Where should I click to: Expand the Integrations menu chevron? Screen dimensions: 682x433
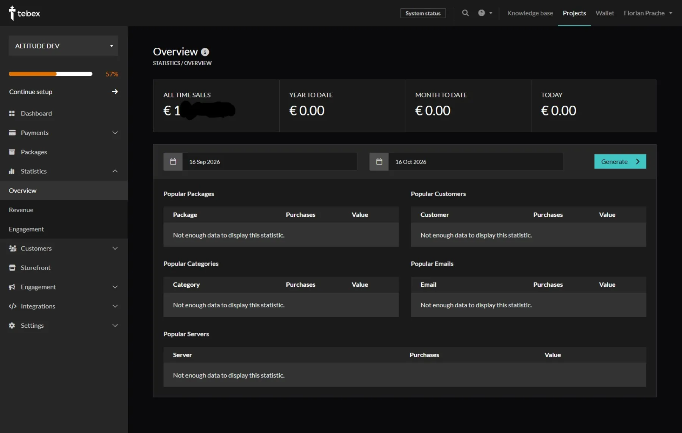(x=115, y=306)
